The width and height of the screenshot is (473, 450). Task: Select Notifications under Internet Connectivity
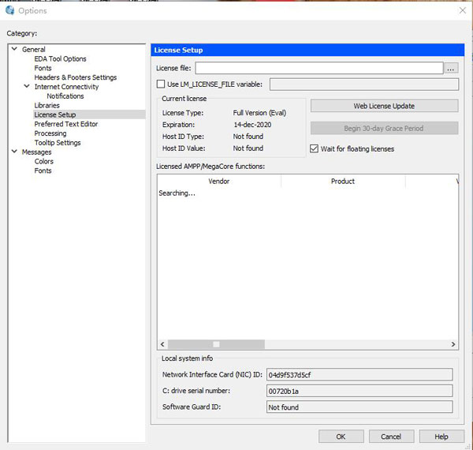point(65,96)
